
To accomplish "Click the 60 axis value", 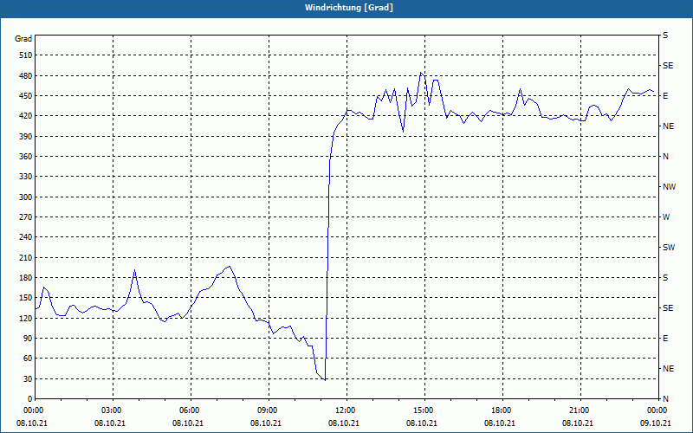I will click(x=28, y=358).
